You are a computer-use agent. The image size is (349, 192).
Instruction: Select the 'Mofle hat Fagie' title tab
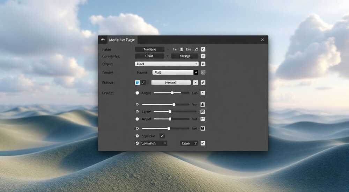pos(122,40)
